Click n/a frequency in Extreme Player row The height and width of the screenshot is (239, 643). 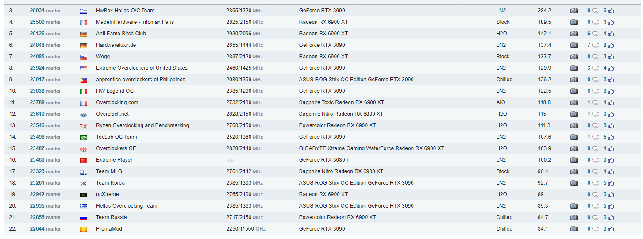click(230, 160)
